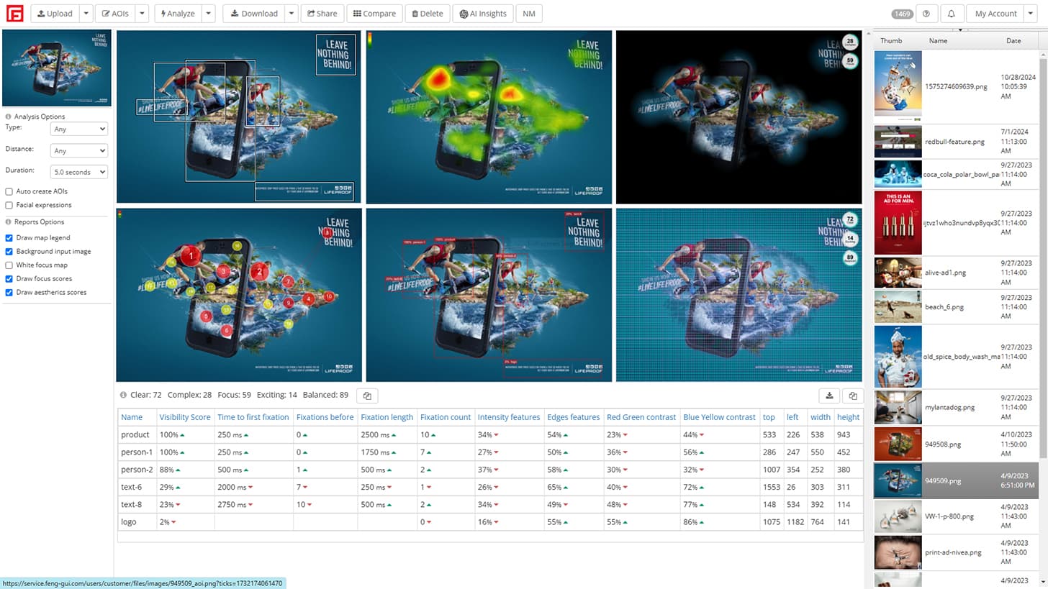Click the Upload button
Screen dimensions: 1048x589
(x=54, y=13)
